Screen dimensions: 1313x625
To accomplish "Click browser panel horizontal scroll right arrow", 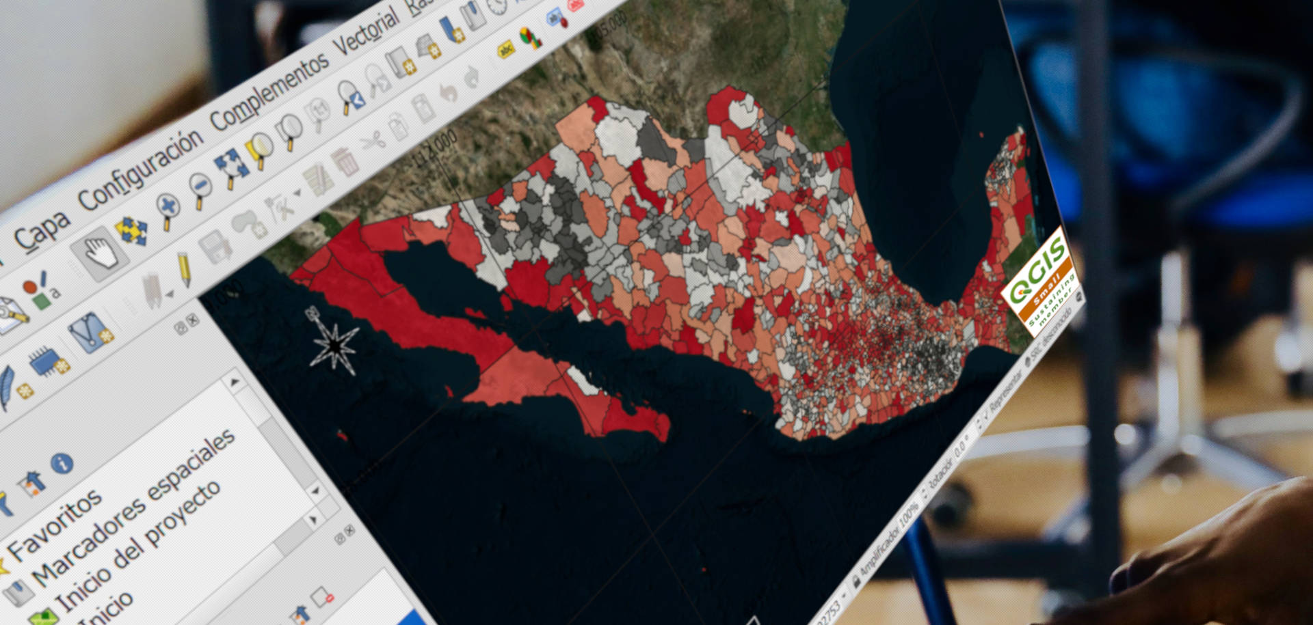I will [x=313, y=521].
